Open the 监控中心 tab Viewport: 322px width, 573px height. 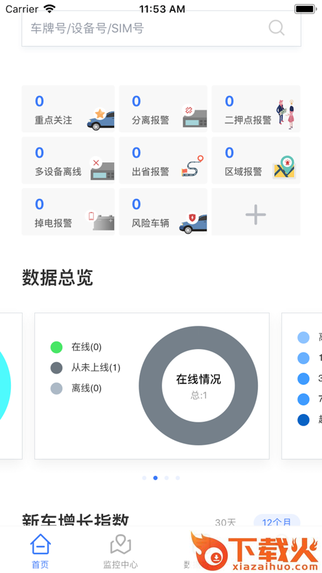121,551
